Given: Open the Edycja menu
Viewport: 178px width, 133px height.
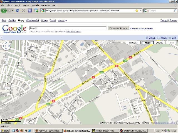Looking at the screenshot, I should point(9,5).
